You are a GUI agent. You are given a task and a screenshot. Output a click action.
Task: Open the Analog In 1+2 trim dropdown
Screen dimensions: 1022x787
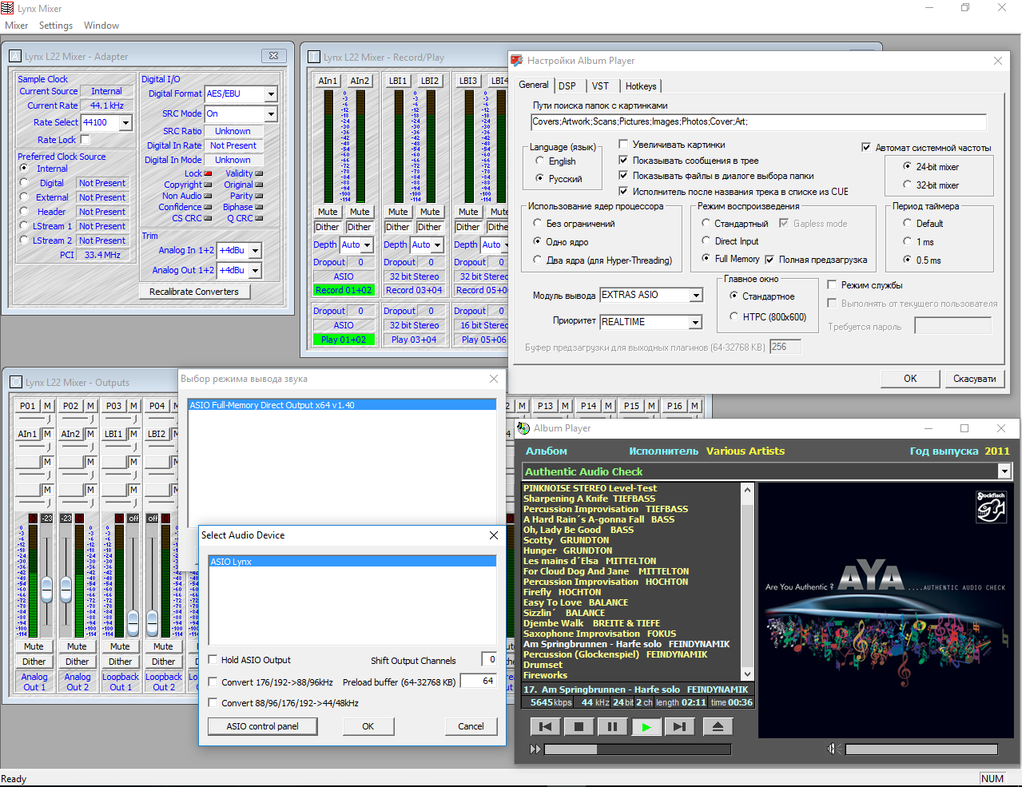[255, 251]
